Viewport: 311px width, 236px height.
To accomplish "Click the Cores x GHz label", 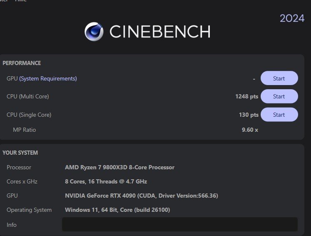I will coord(22,181).
